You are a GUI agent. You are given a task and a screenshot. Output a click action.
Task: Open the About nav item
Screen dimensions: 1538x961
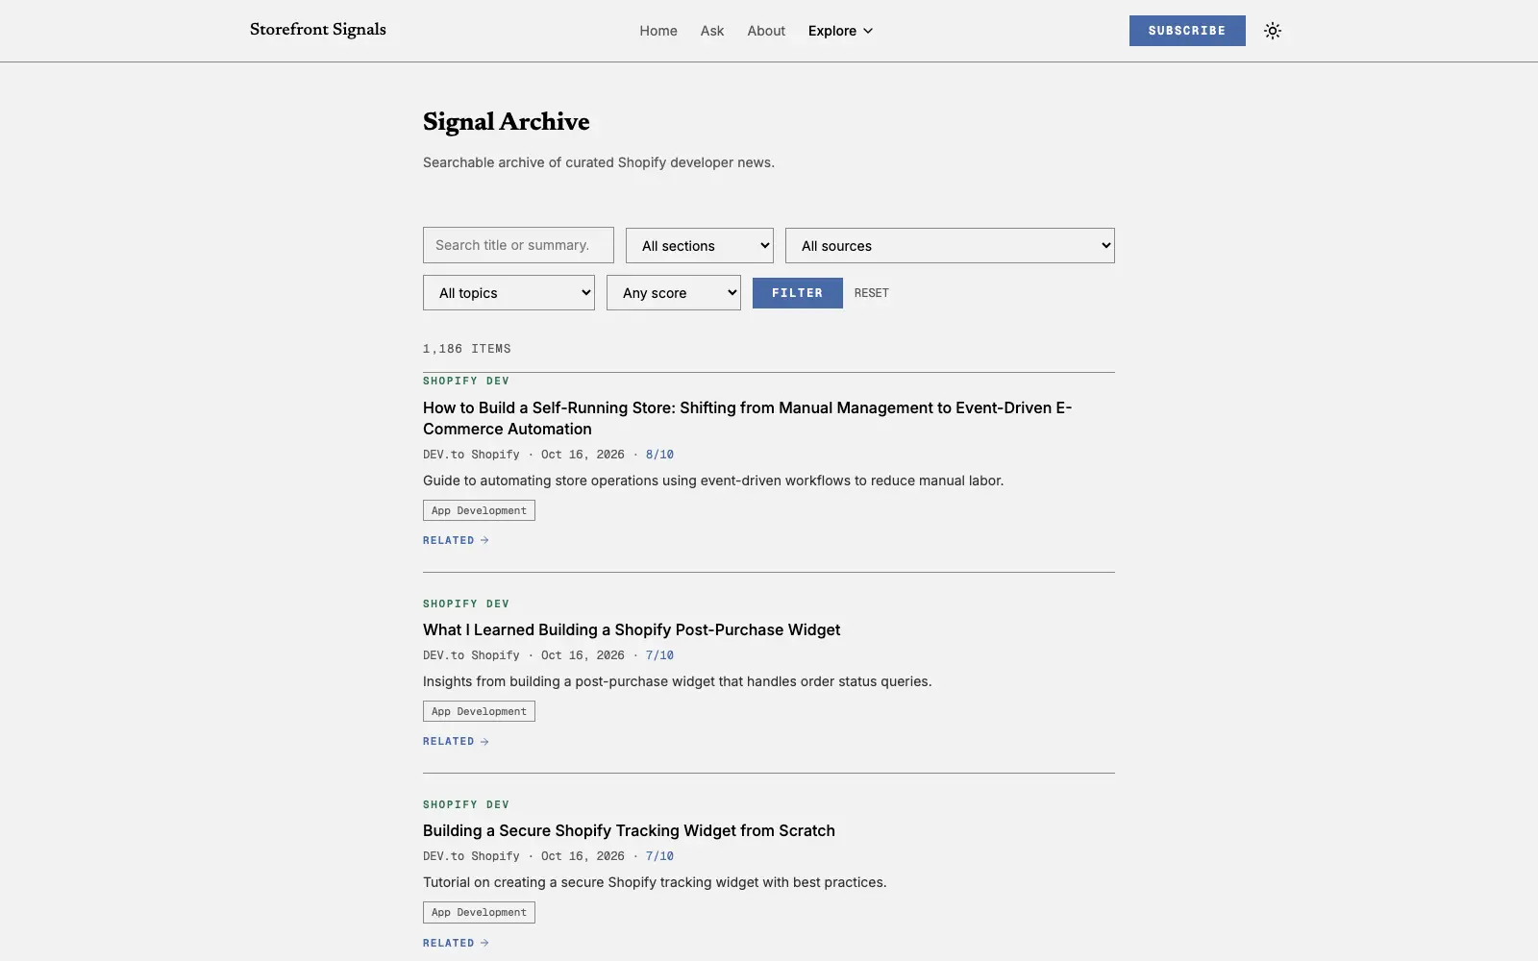(x=766, y=31)
